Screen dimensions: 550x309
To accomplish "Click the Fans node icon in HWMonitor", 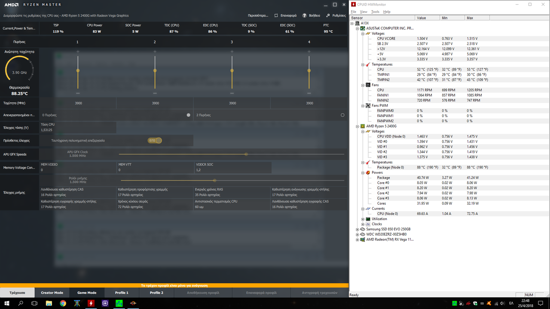I will tap(368, 85).
